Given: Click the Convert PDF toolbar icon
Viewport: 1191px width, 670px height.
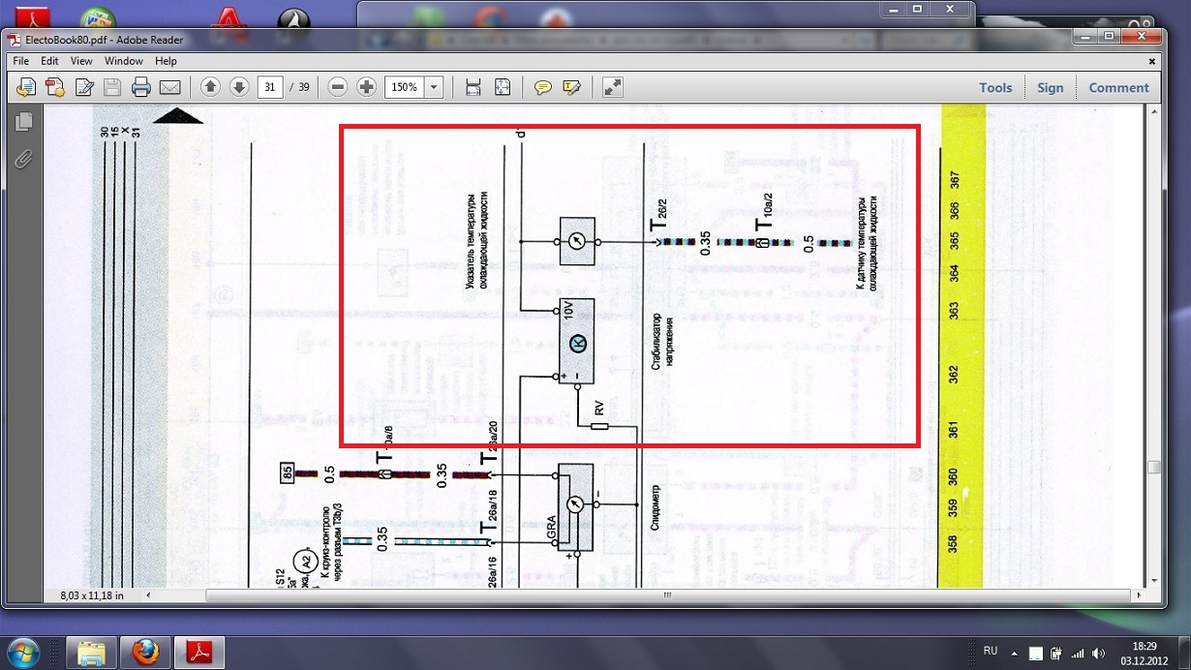Looking at the screenshot, I should tap(55, 87).
